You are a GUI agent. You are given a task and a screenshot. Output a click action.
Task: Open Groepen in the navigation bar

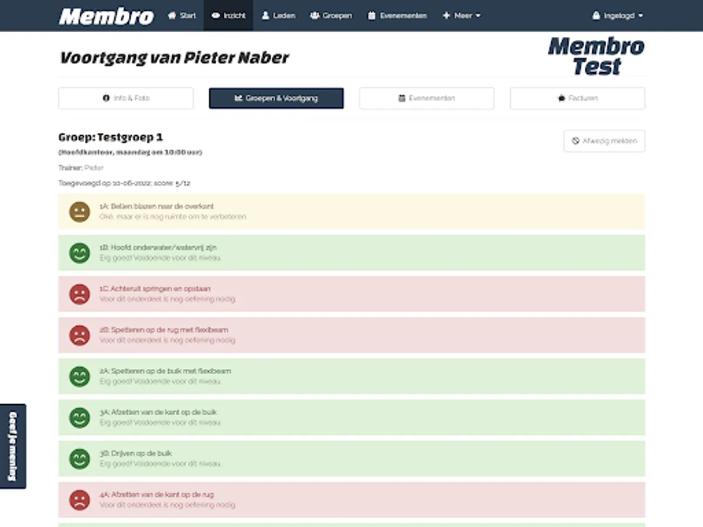coord(331,16)
